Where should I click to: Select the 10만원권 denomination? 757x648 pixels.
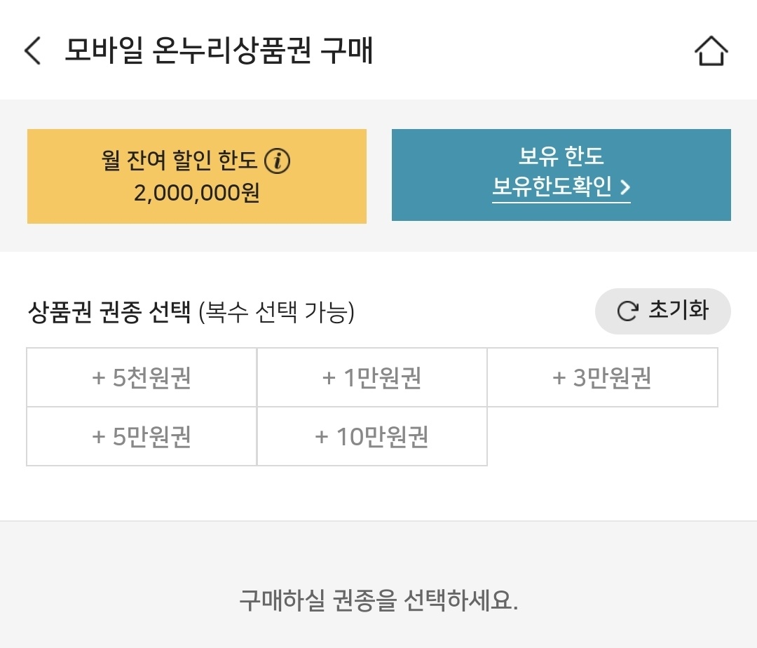click(x=372, y=436)
